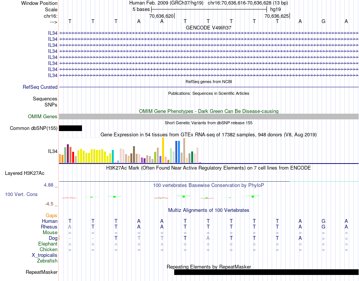Viewport: 359px width, 281px height.
Task: Click the 4.88 PhyloP upper scale value
Action: [49, 185]
